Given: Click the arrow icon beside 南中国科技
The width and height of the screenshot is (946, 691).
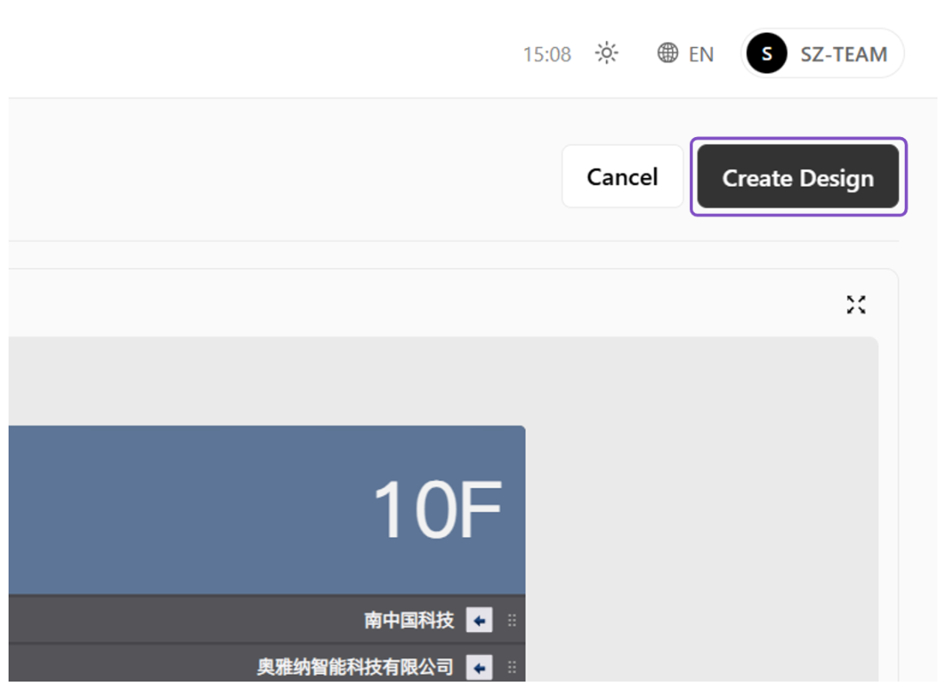Looking at the screenshot, I should [x=479, y=620].
